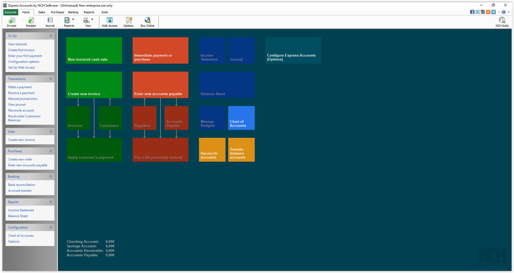Open the green Accounts menu button
This screenshot has height=273, width=514.
(x=11, y=12)
